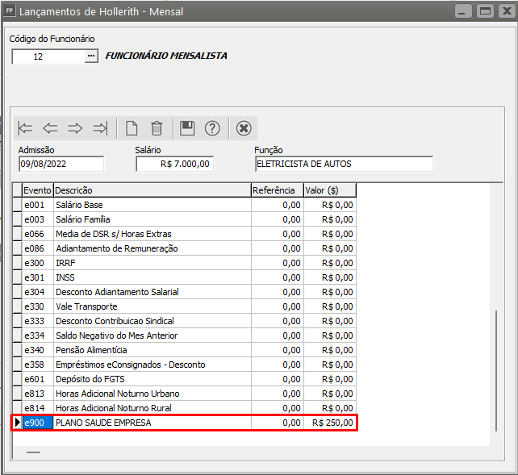
Task: Click the Evento column header
Action: (37, 190)
